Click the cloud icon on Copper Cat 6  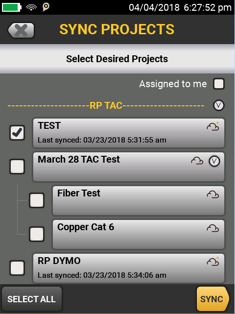click(213, 228)
